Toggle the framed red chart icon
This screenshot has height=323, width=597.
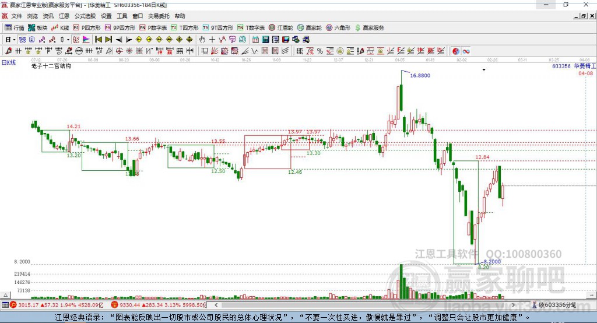click(76, 39)
